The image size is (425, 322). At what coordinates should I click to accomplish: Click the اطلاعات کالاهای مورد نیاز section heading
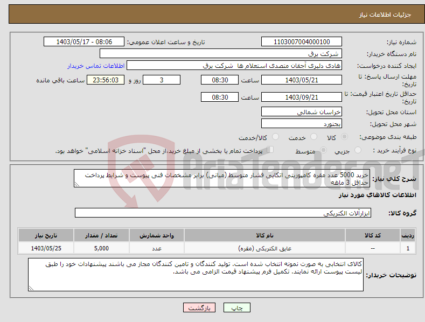click(377, 195)
